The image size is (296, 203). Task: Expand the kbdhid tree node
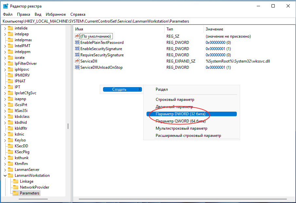tap(5, 122)
